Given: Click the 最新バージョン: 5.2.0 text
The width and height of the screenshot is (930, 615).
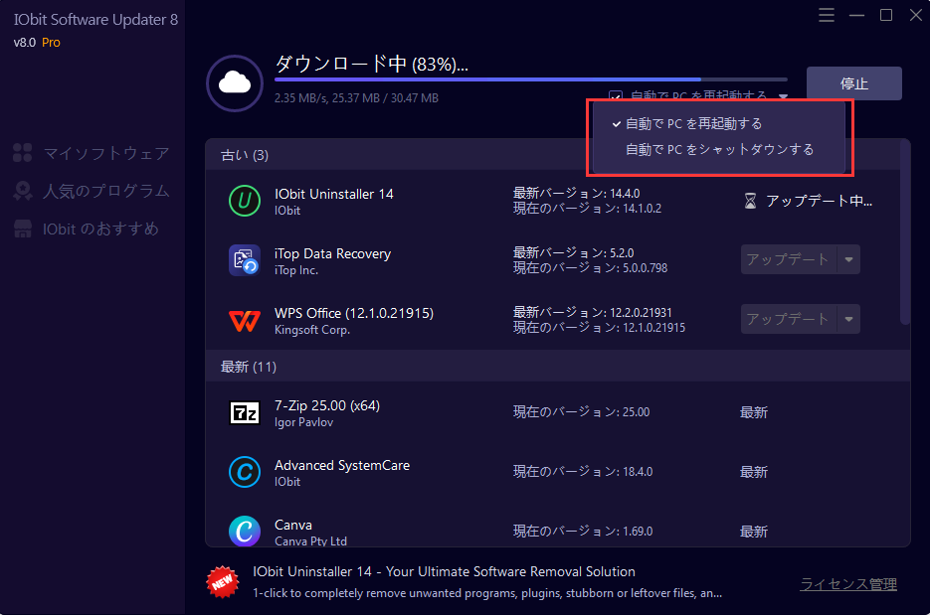Looking at the screenshot, I should (573, 253).
